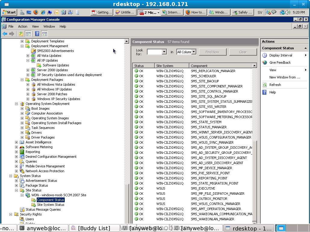The image size is (310, 232).
Task: Click the blue Help question mark toolbar icon
Action: tap(37, 34)
